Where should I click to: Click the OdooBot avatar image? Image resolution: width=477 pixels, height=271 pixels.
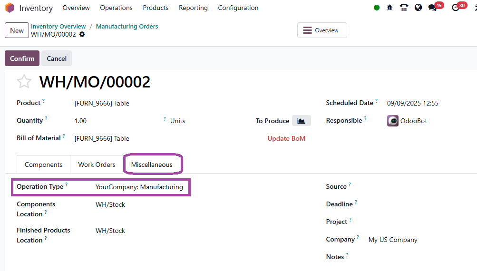pyautogui.click(x=392, y=121)
